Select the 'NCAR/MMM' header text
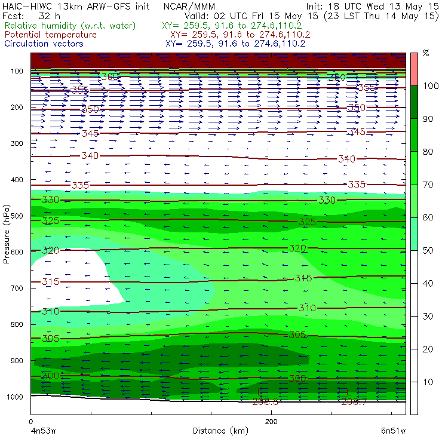442x442 pixels. (x=189, y=7)
